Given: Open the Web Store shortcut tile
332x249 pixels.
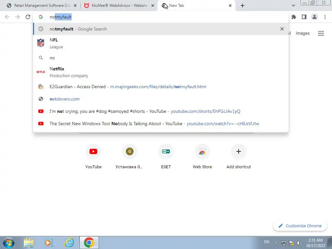Looking at the screenshot, I should [202, 156].
